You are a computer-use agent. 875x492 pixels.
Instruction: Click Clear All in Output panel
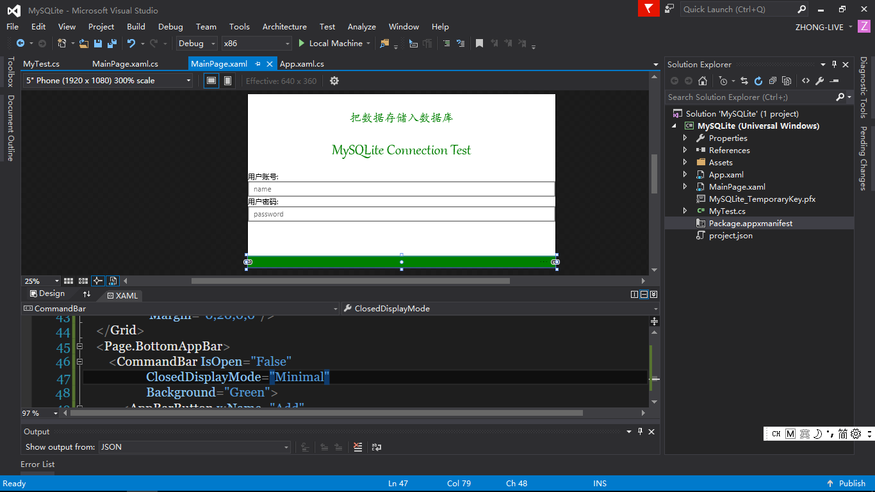click(358, 447)
